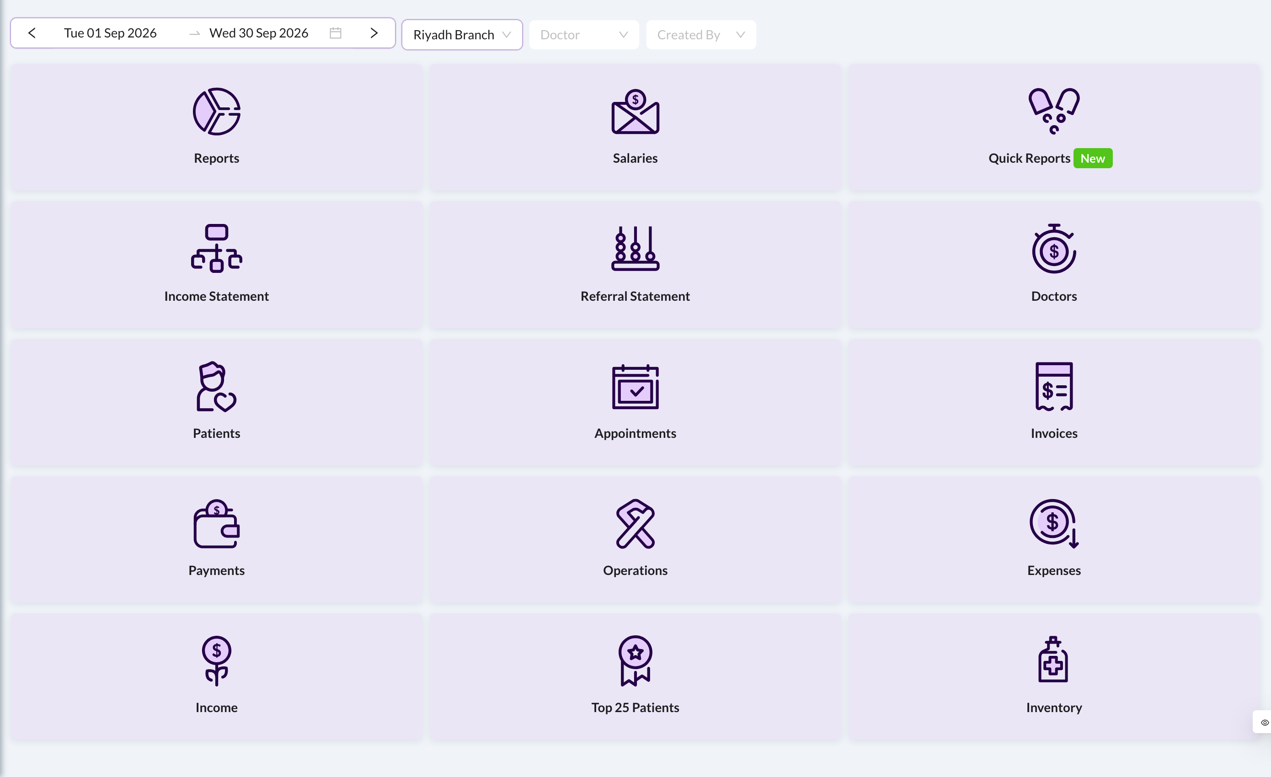Click the Income label in the bottom row
Screen dimensions: 1271x777
(217, 708)
